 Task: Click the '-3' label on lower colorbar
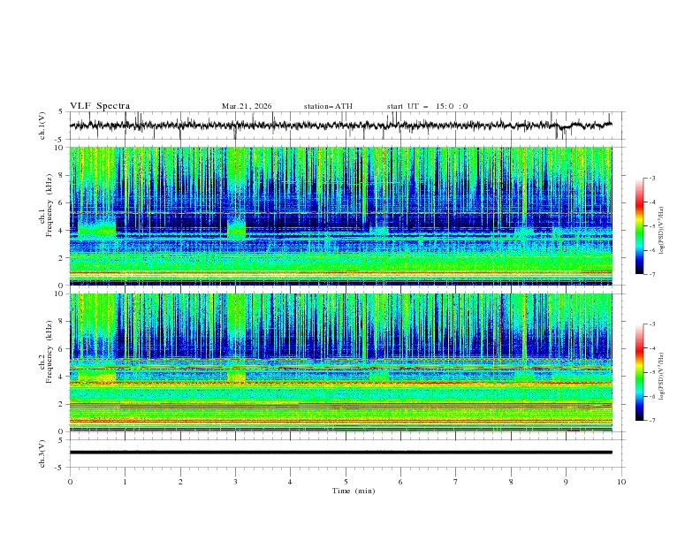point(651,324)
